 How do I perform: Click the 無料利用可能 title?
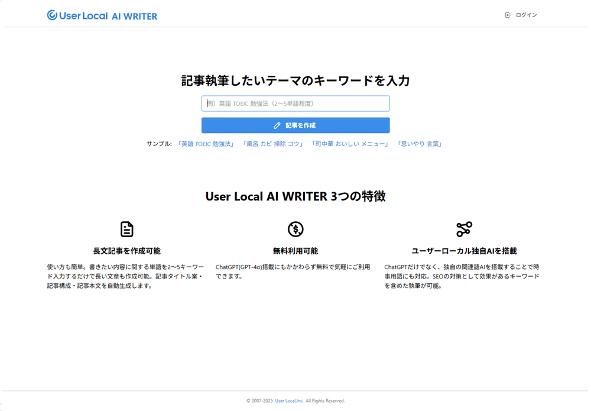click(x=295, y=251)
